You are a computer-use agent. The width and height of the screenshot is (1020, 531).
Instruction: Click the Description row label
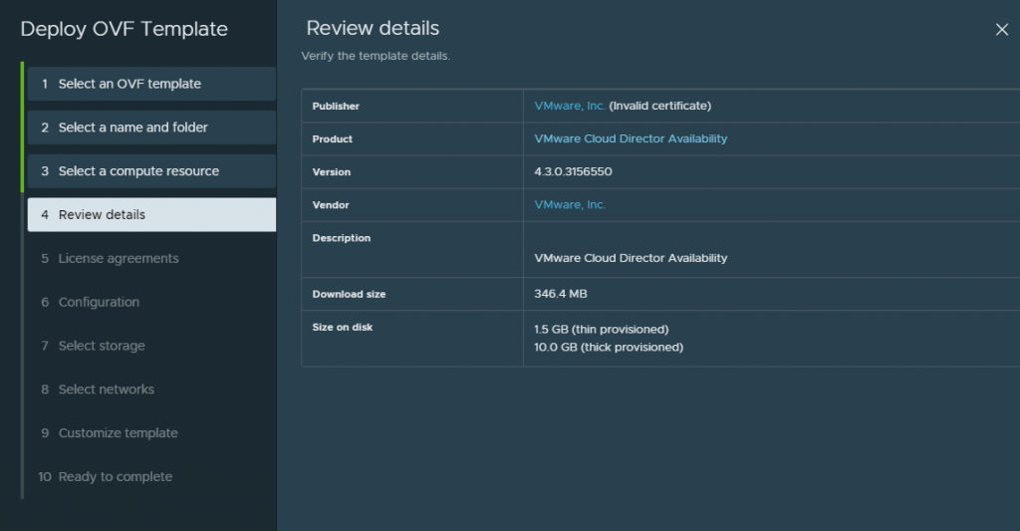click(342, 238)
